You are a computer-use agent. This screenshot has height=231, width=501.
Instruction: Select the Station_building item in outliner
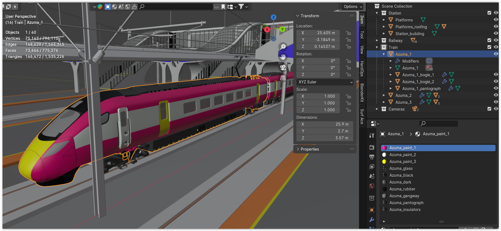410,33
